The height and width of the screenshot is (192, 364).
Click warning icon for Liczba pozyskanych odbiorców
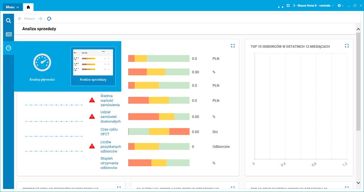coord(92,146)
